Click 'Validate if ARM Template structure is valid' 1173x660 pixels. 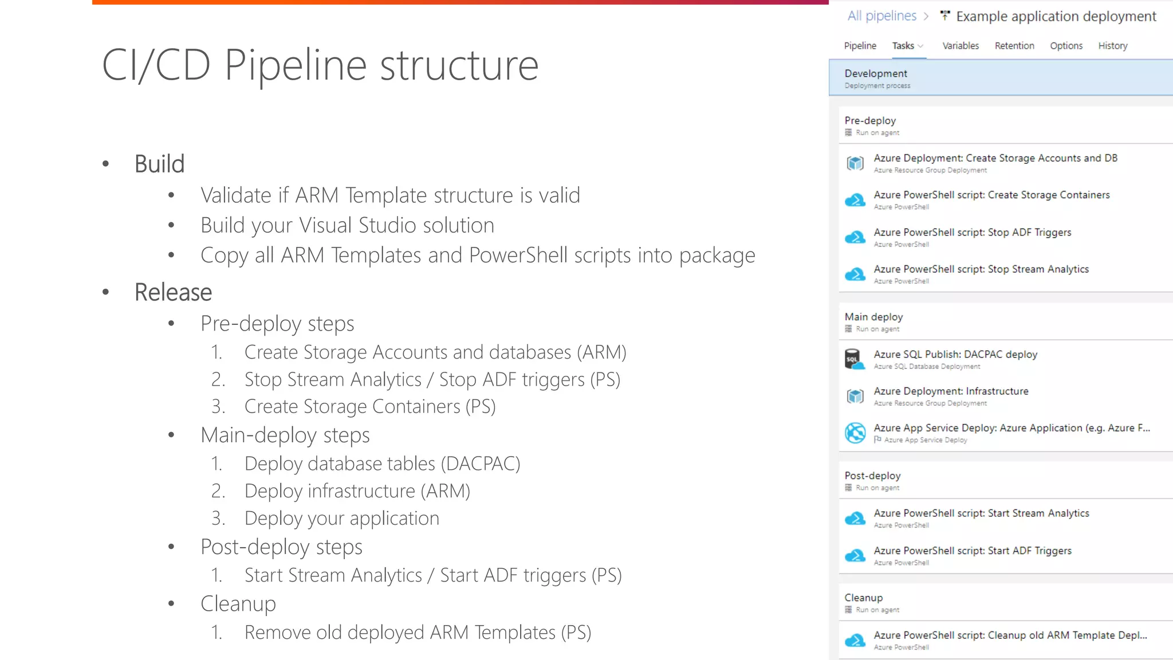coord(390,195)
